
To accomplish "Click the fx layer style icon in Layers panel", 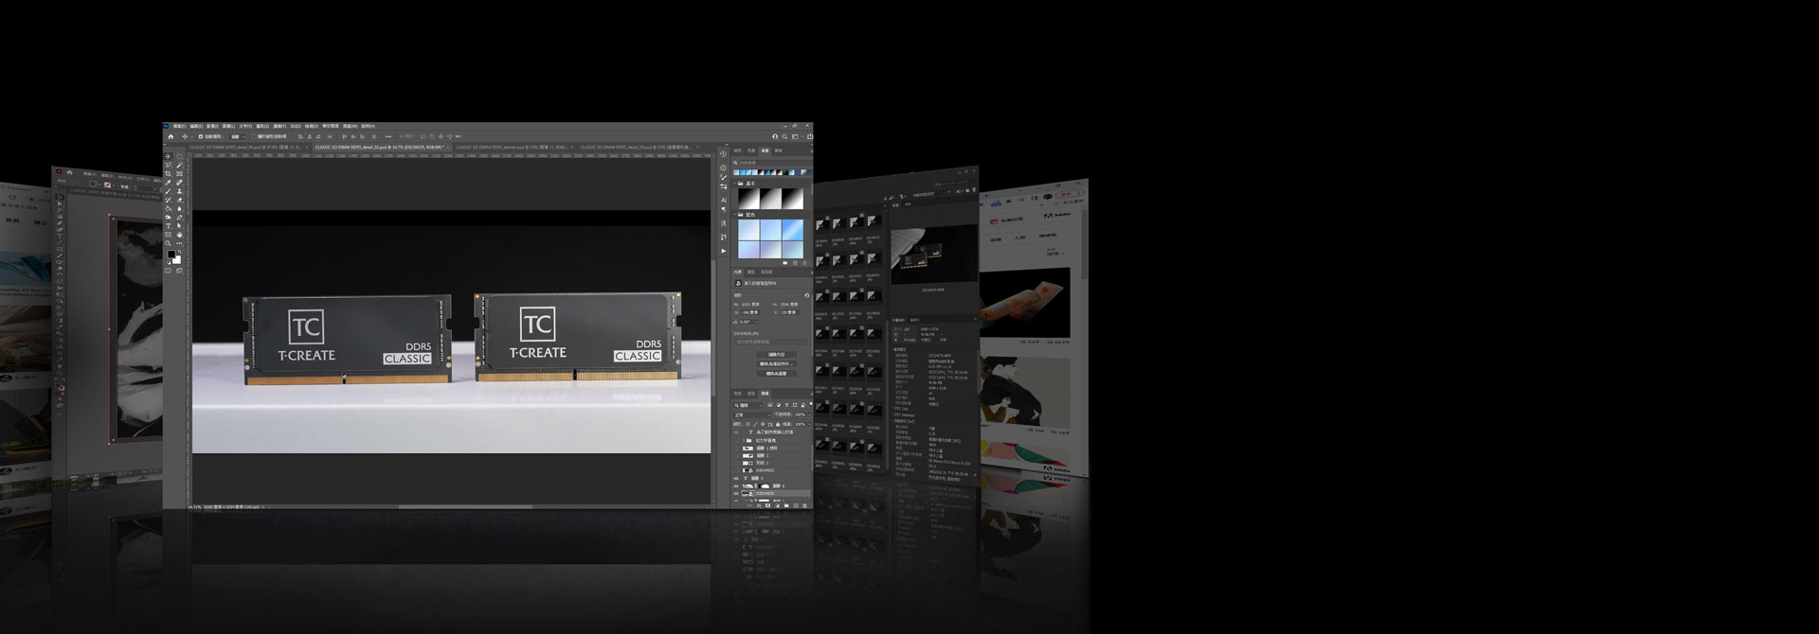I will click(759, 506).
